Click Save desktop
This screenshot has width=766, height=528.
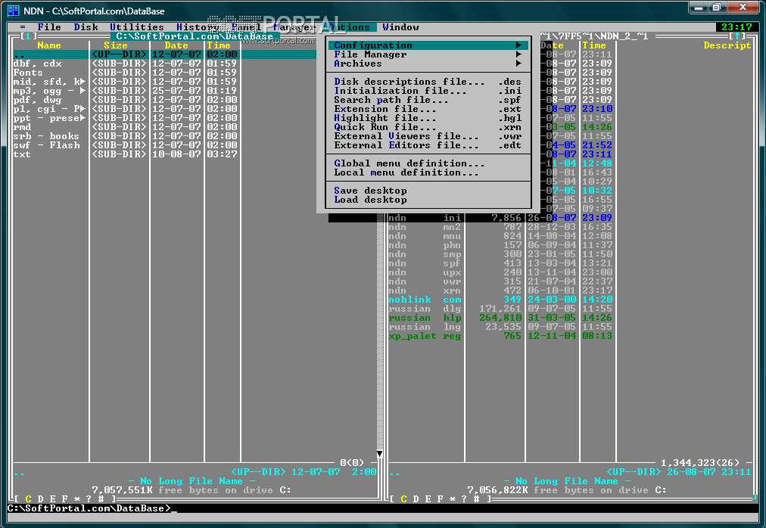coord(428,191)
